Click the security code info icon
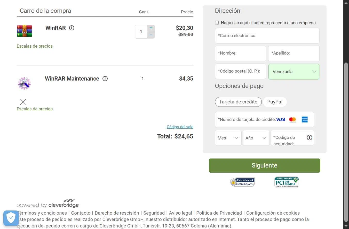Image resolution: width=349 pixels, height=229 pixels. [x=309, y=138]
